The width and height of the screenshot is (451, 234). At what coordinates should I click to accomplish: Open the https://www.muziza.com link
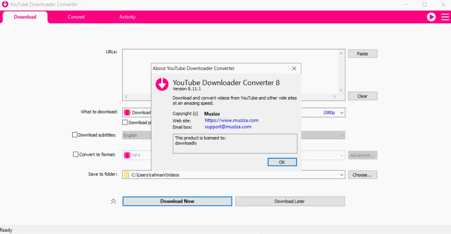tap(232, 121)
